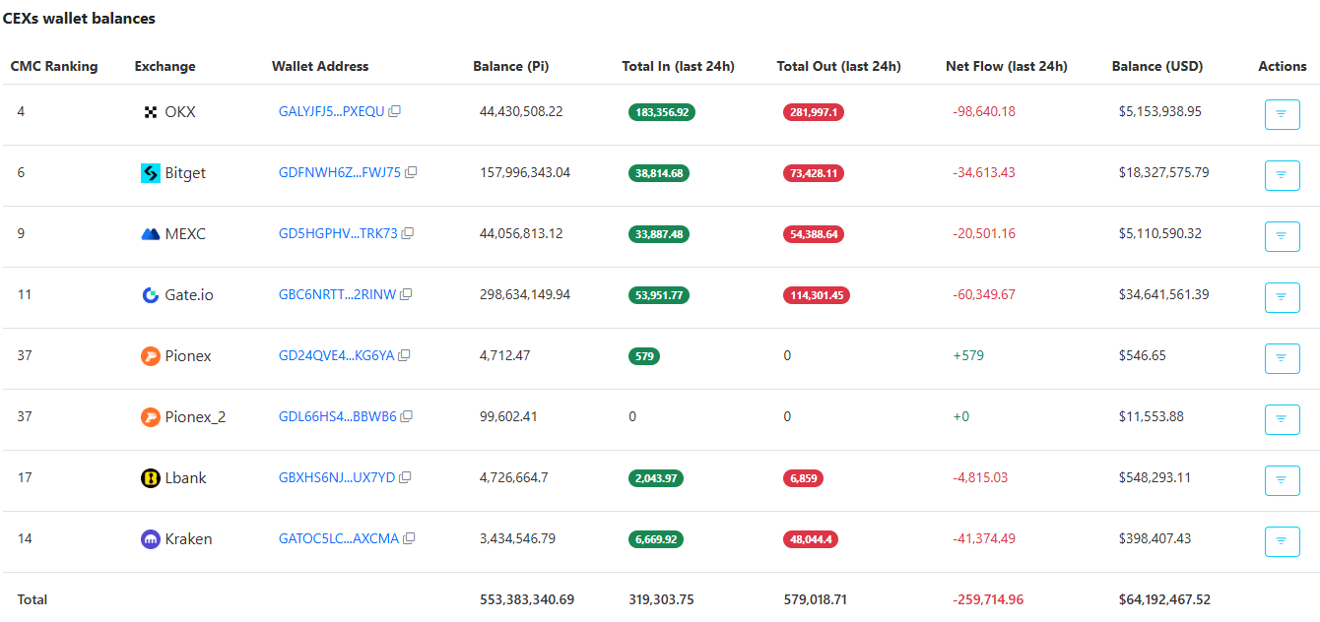The height and width of the screenshot is (622, 1320).
Task: Click the Bitget USD balance $18,327,575.79
Action: [1164, 172]
